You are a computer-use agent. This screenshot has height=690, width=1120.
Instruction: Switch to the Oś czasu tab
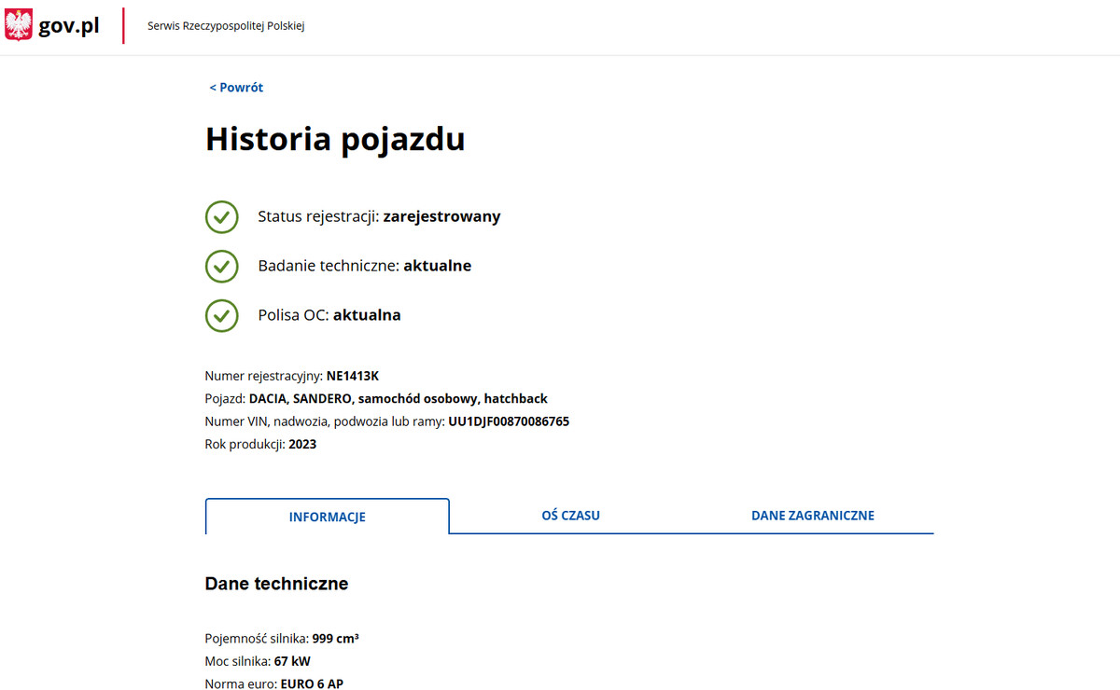(x=570, y=516)
